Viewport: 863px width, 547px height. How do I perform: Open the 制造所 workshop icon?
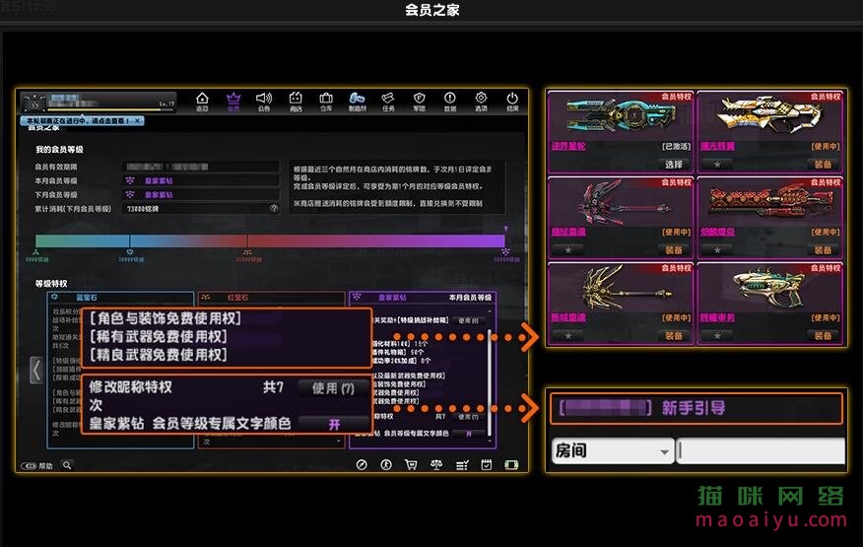358,102
